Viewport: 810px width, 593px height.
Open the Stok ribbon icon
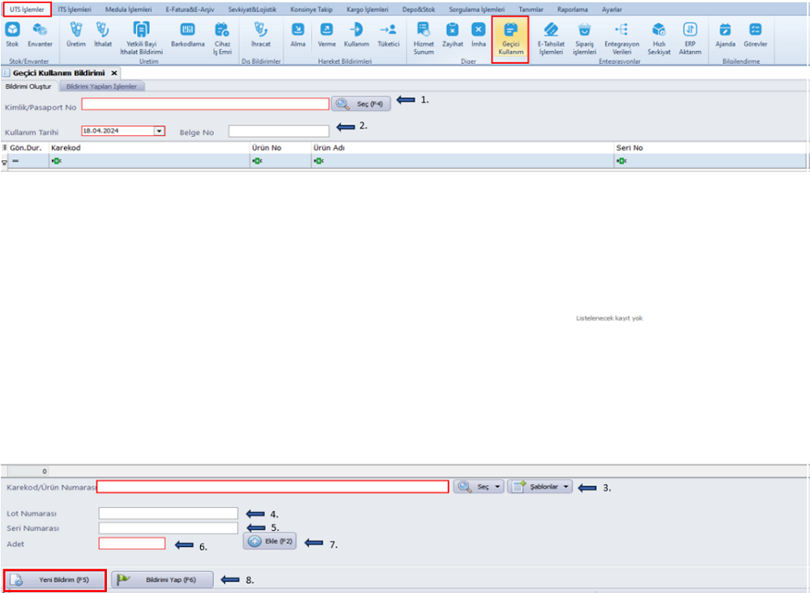[x=12, y=34]
